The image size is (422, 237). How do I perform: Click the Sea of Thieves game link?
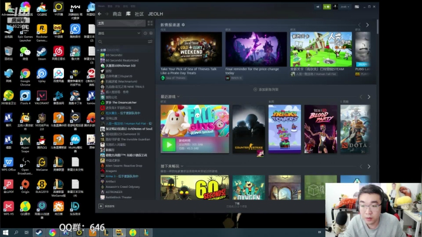[175, 78]
